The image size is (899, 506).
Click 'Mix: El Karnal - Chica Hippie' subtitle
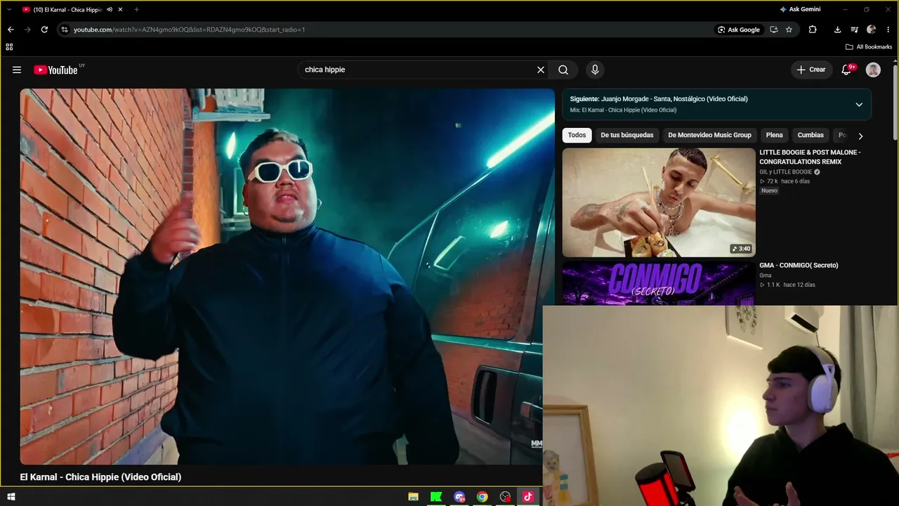point(623,110)
